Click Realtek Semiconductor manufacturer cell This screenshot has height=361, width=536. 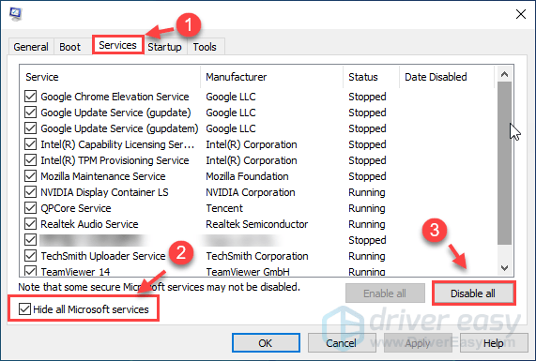pos(256,224)
